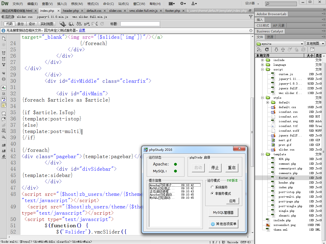Click the Apply Comment icon
This screenshot has width=326, height=244.
click(4, 114)
